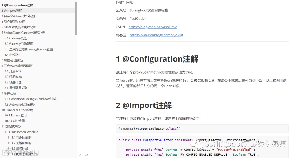Viewport: 296px width, 158px height.
Task: Click paragraph starting 当为true时
Action: [201, 83]
